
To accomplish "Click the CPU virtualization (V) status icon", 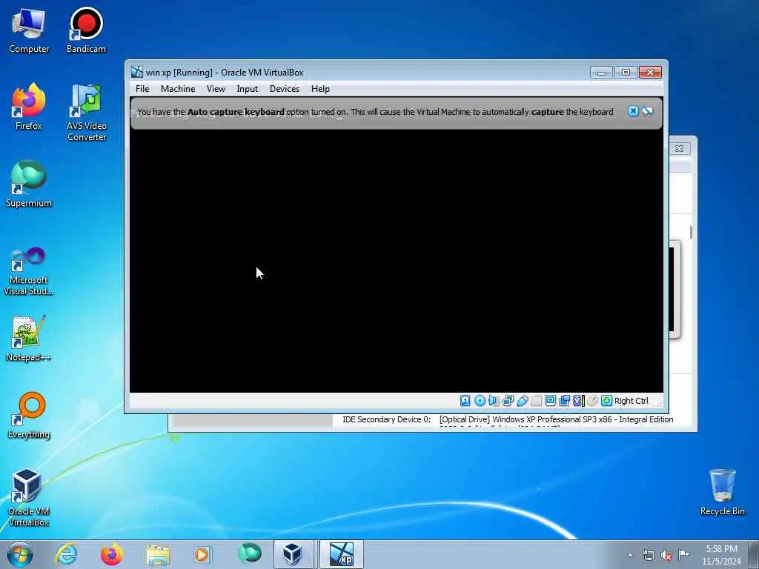I will click(x=578, y=401).
